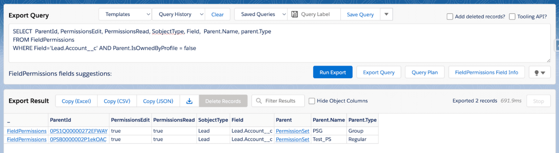Image resolution: width=559 pixels, height=153 pixels.
Task: Expand the Query History dropdown
Action: point(178,14)
